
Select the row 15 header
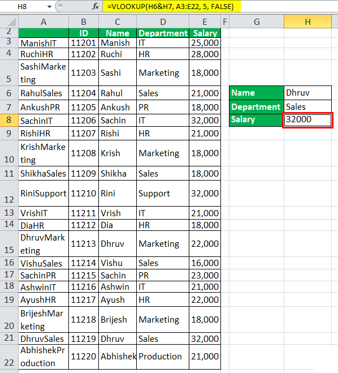(x=9, y=243)
